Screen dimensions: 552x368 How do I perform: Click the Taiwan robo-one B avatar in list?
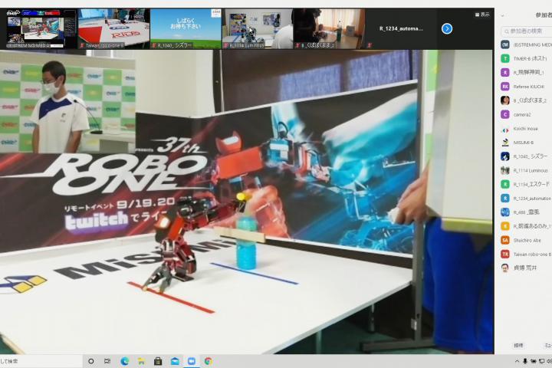505,254
